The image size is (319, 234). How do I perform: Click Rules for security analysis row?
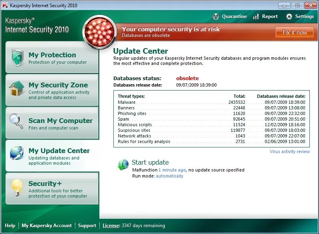click(211, 141)
